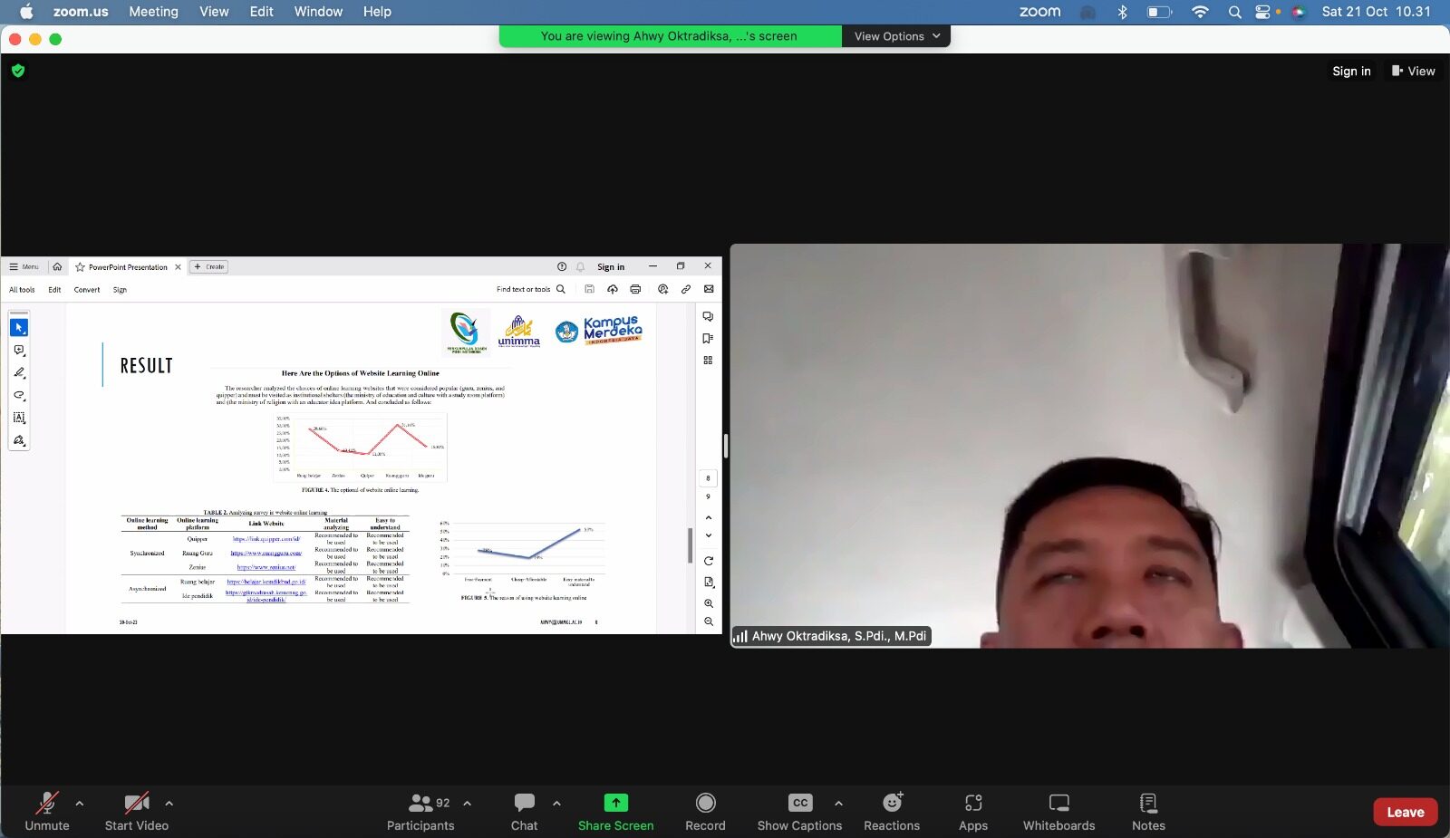Image resolution: width=1450 pixels, height=838 pixels.
Task: Open the Window menu in menu bar
Action: tap(318, 12)
